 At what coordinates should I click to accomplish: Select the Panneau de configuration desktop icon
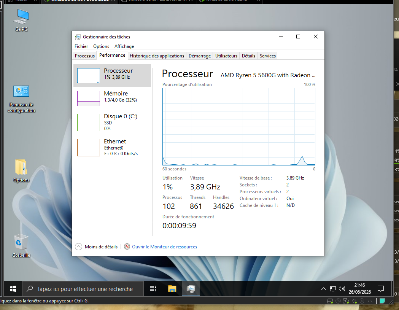tap(21, 99)
